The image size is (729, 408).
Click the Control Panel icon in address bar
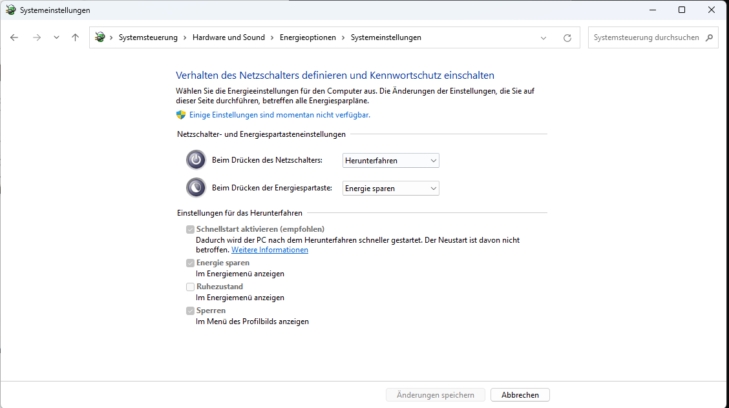100,37
